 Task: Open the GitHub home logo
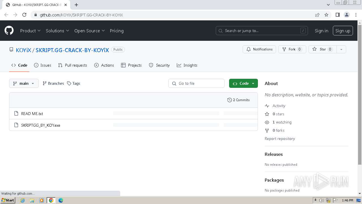[x=9, y=31]
